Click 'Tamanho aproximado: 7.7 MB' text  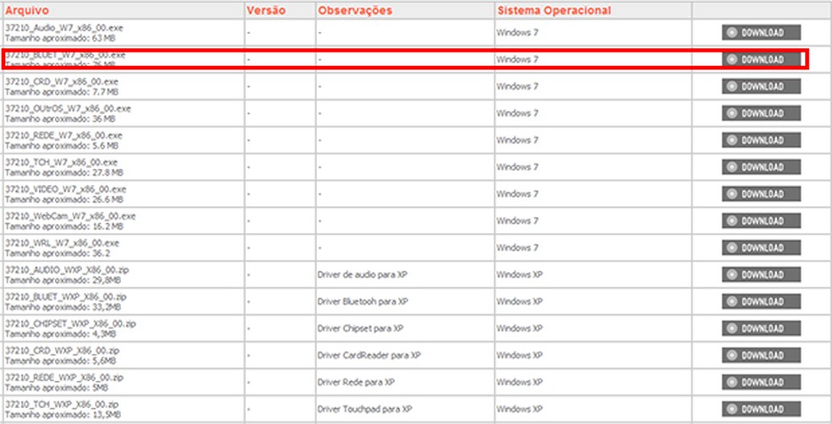pos(62,92)
